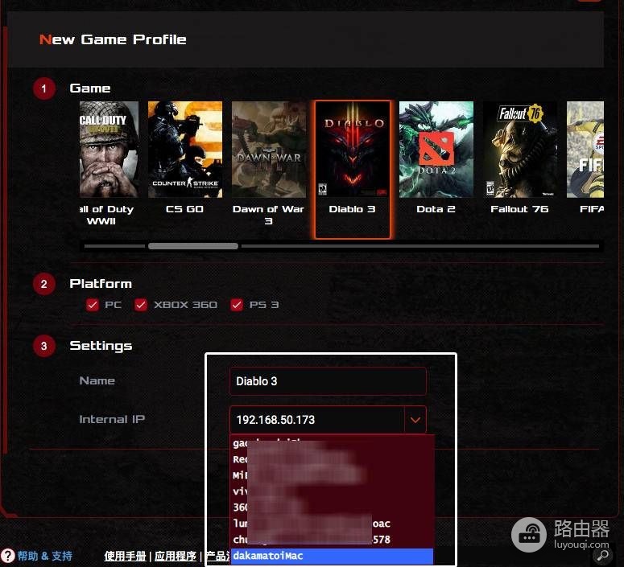Choose the Dota 2 game cover
Screen dimensions: 624x567
point(436,150)
